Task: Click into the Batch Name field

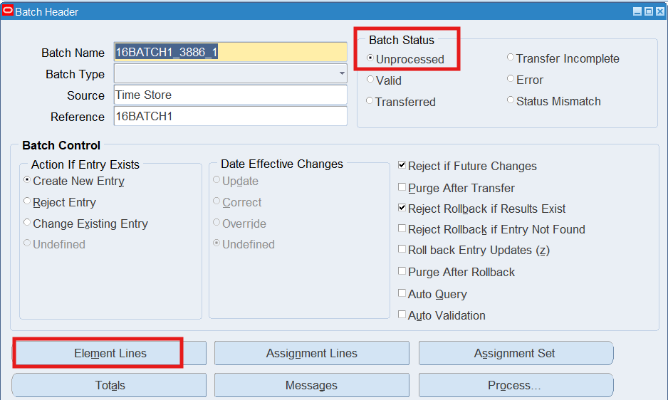Action: pos(230,52)
